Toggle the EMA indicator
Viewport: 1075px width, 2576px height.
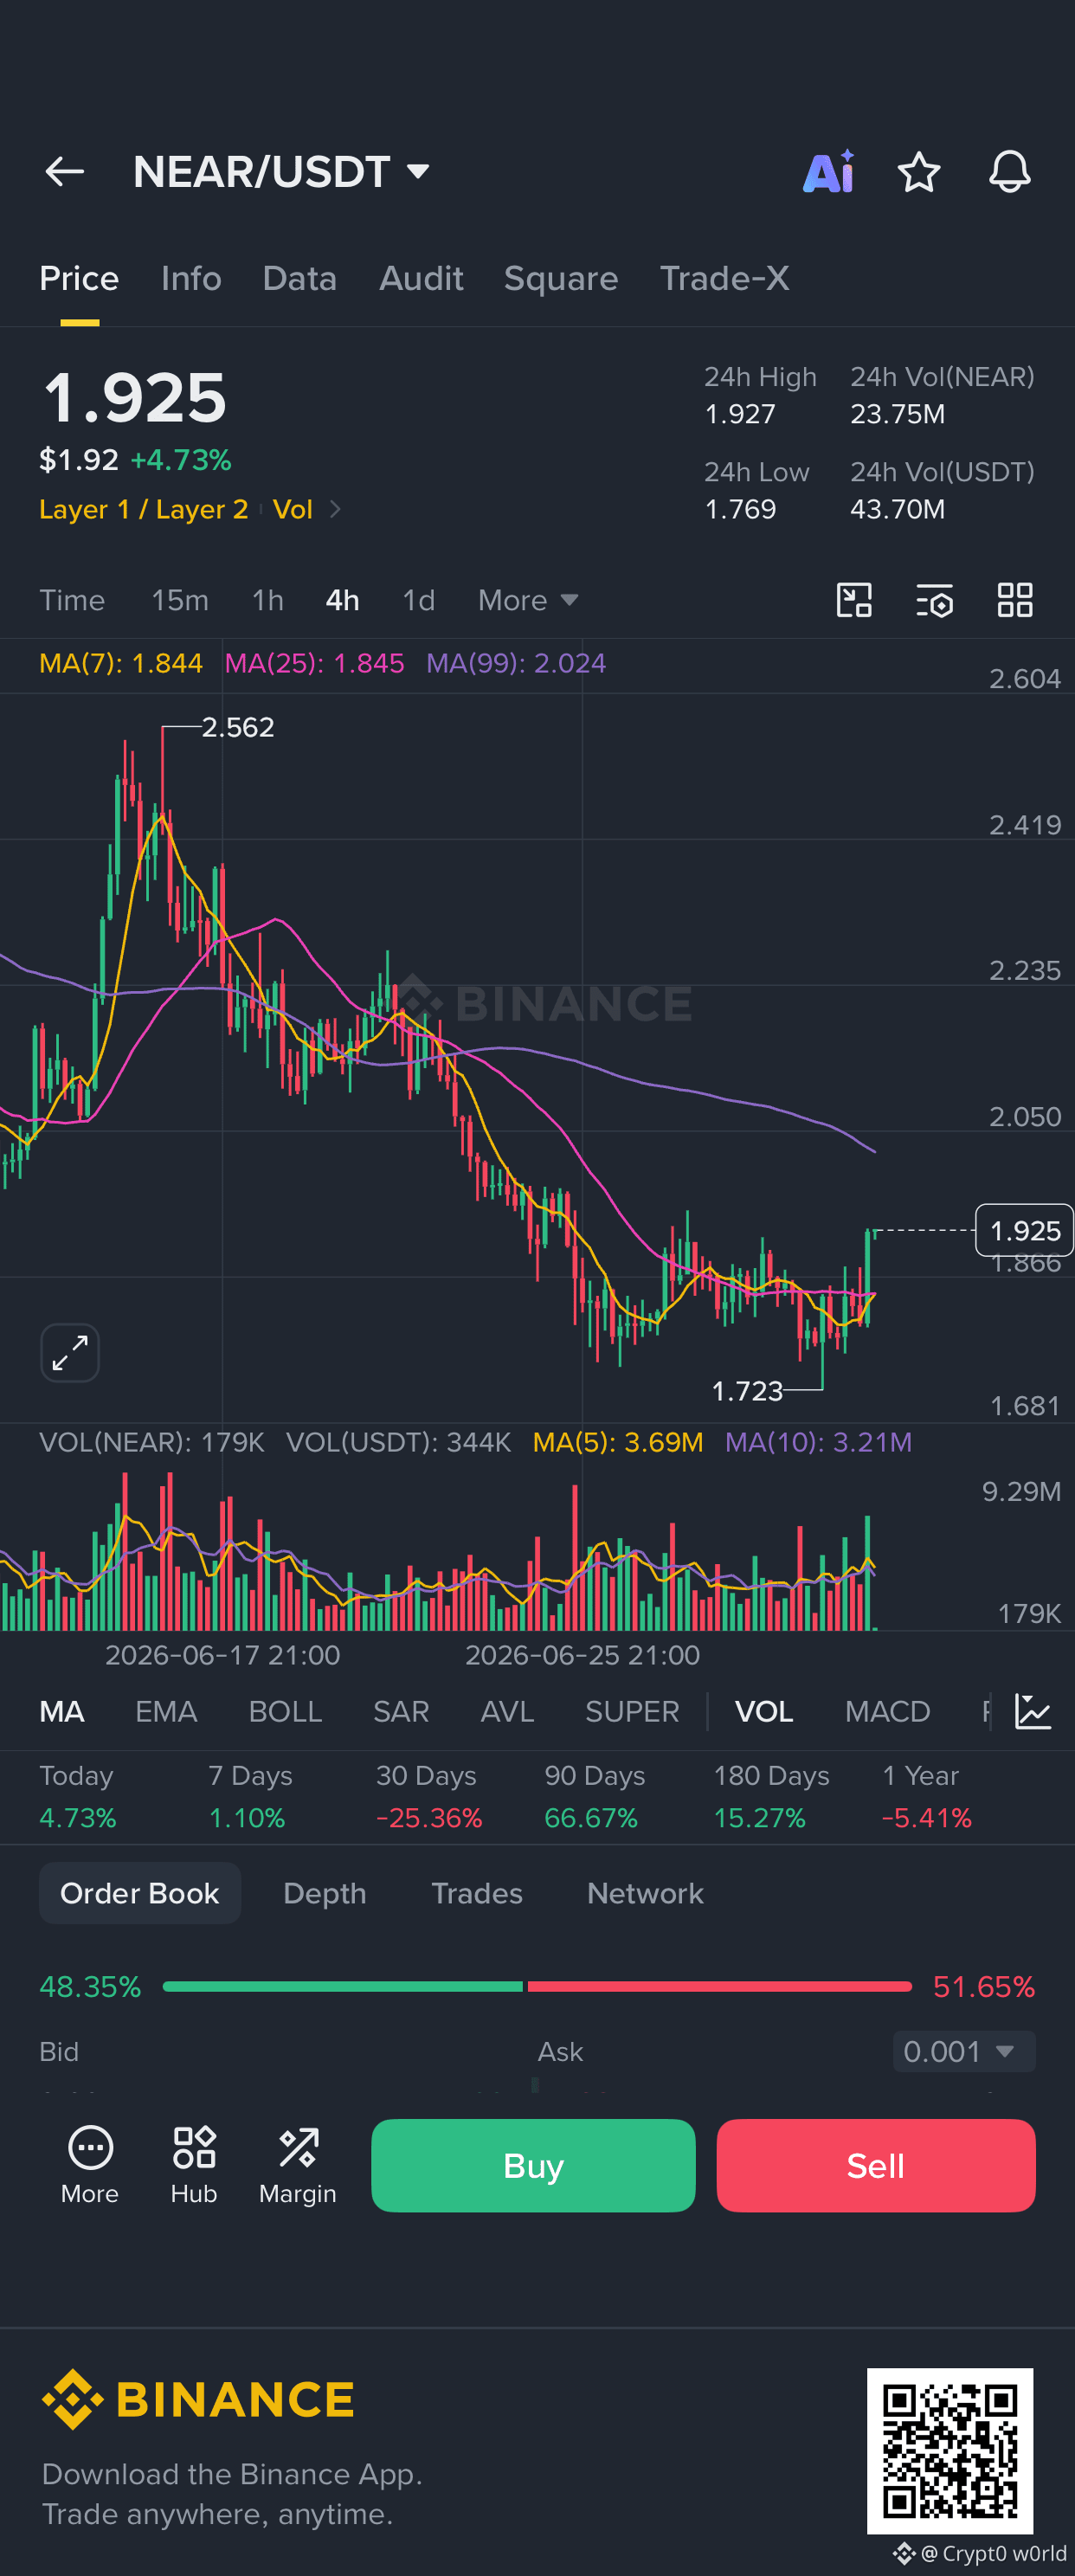[x=166, y=1712]
